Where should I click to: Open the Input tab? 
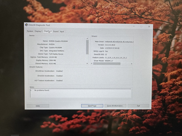click(x=62, y=31)
